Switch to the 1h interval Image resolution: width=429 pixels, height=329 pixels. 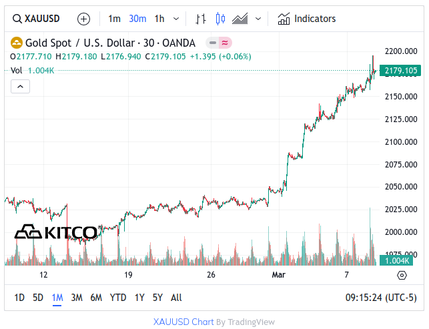click(x=159, y=19)
